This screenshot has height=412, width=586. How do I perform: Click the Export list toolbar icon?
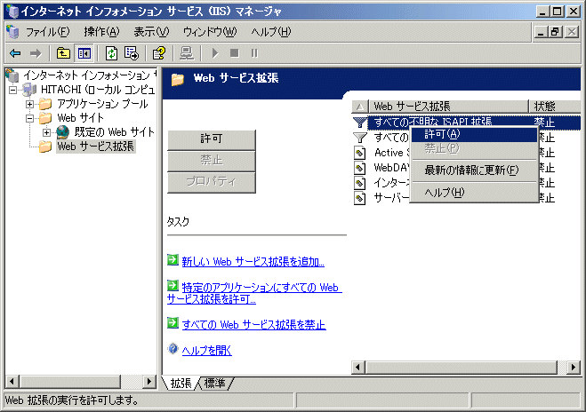tap(132, 53)
